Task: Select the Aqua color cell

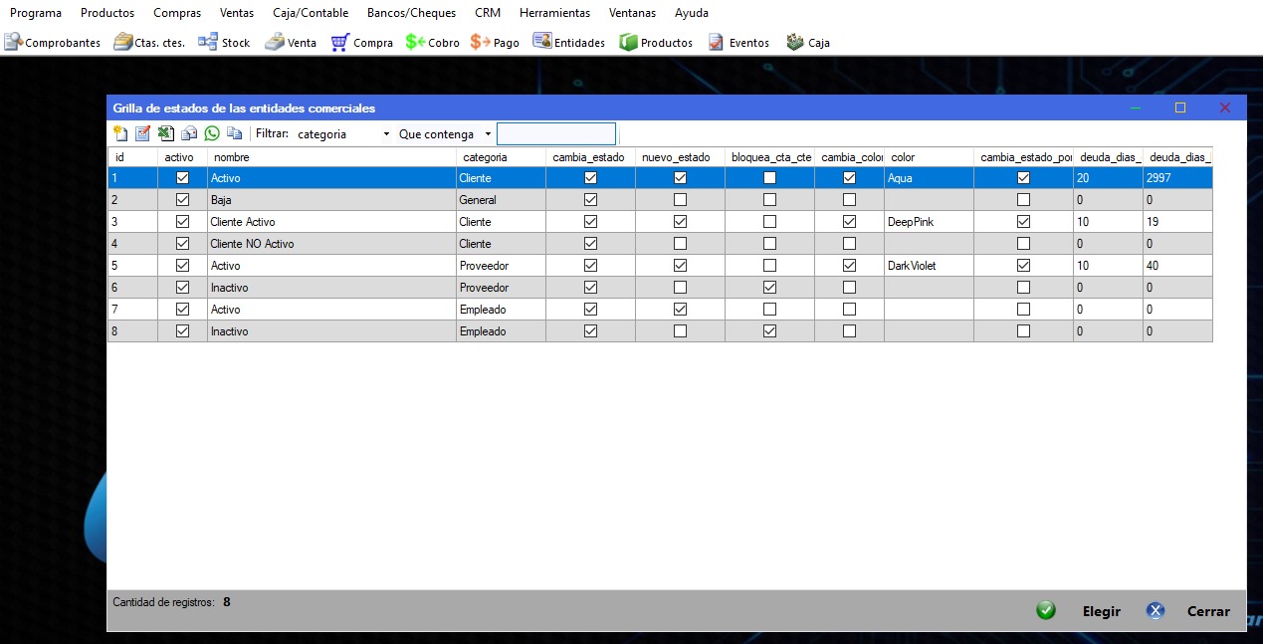Action: 929,178
